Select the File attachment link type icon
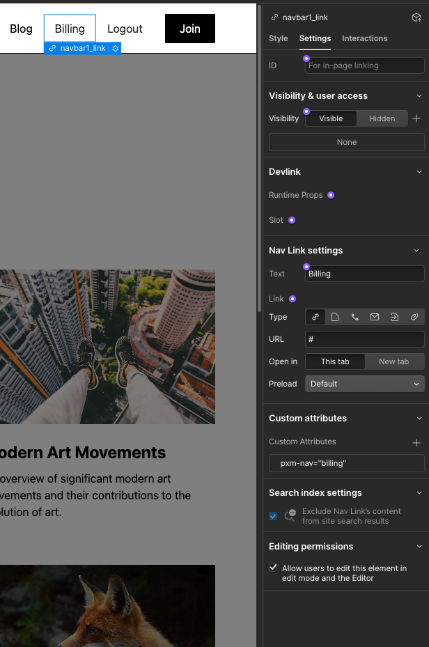The width and height of the screenshot is (429, 647). [414, 317]
